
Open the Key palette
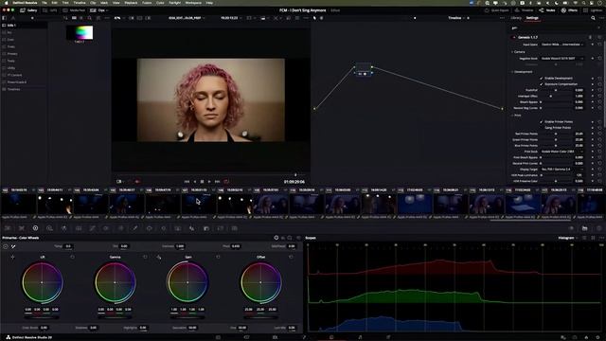[x=206, y=228]
